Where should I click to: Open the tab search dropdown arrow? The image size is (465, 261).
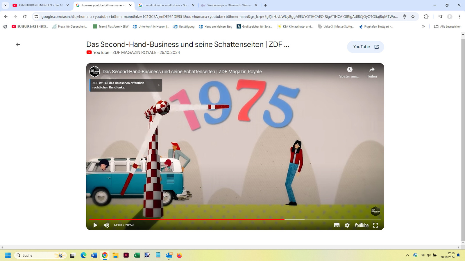click(x=5, y=5)
